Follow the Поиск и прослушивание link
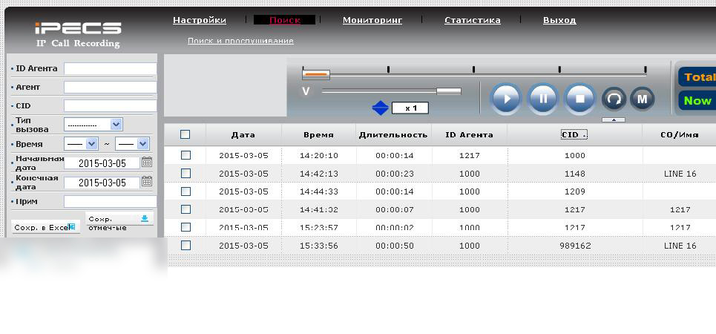The image size is (716, 334). pos(240,41)
